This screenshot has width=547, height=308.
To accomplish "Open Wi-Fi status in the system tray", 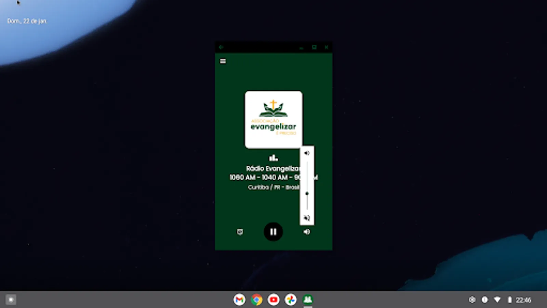I will [497, 300].
